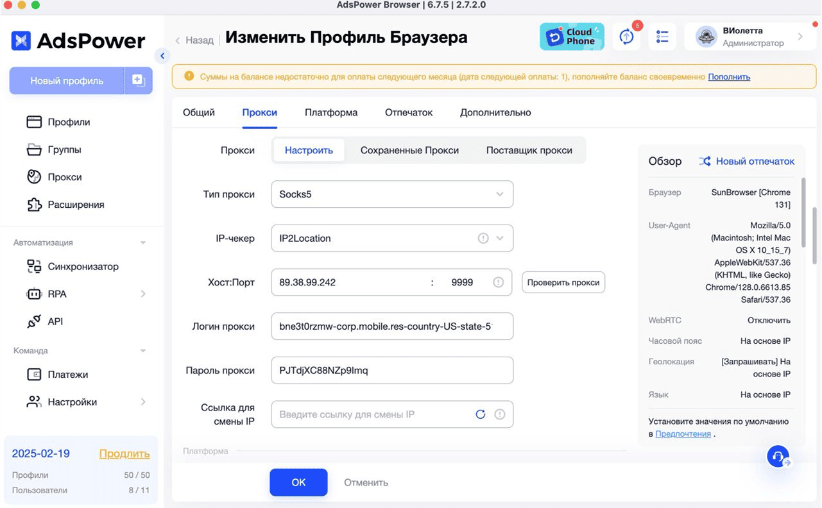822x508 pixels.
Task: Switch to Общий tab
Action: pos(199,112)
